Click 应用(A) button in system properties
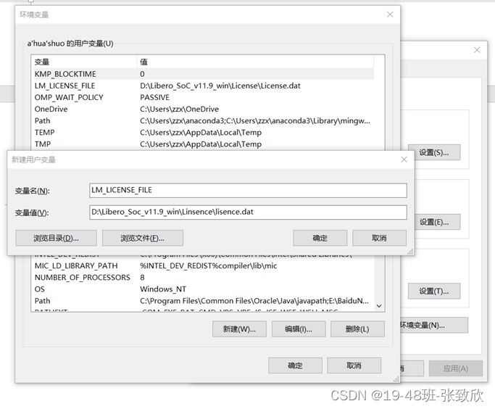Viewport: 495px width, 409px height. point(456,368)
